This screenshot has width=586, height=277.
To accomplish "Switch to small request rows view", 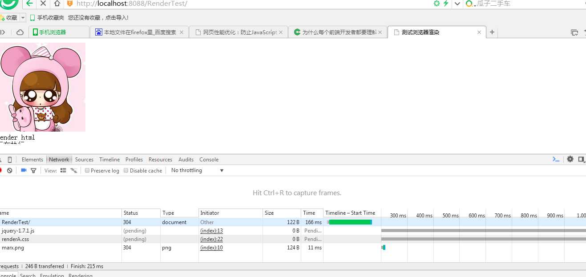I will pyautogui.click(x=74, y=170).
